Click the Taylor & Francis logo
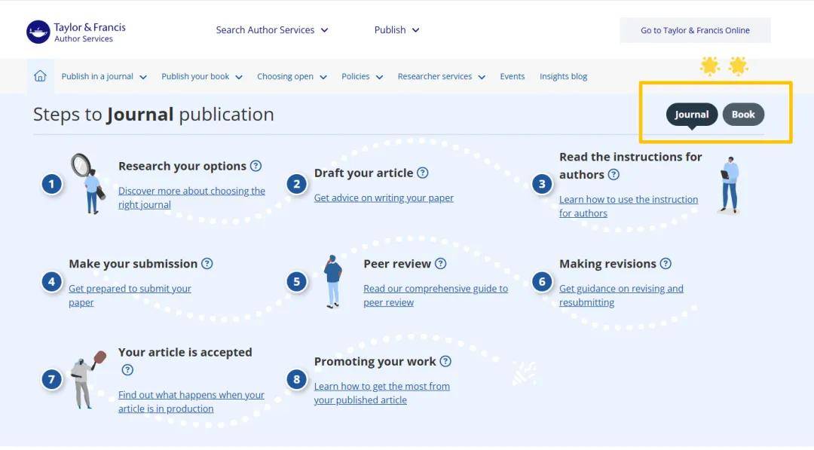The image size is (814, 450). (x=76, y=32)
